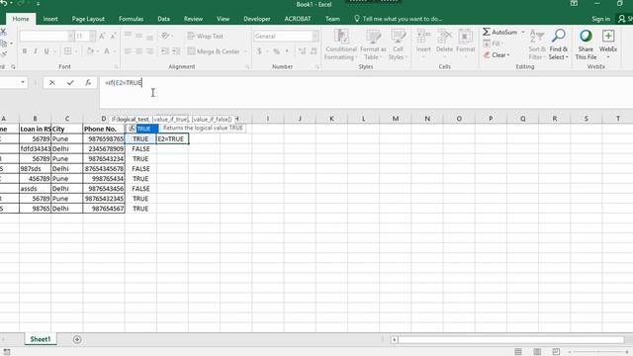Open Format as Table gallery
The image size is (633, 356).
(373, 44)
